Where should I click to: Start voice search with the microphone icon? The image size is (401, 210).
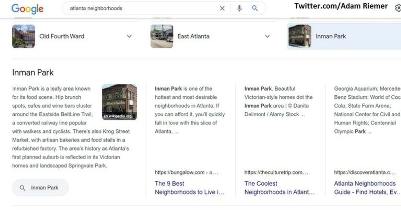[239, 8]
